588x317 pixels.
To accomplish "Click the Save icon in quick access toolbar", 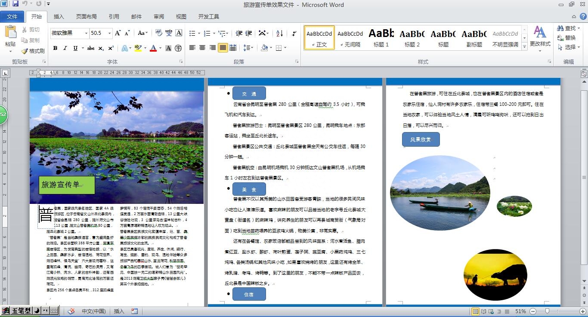I will 15,4.
